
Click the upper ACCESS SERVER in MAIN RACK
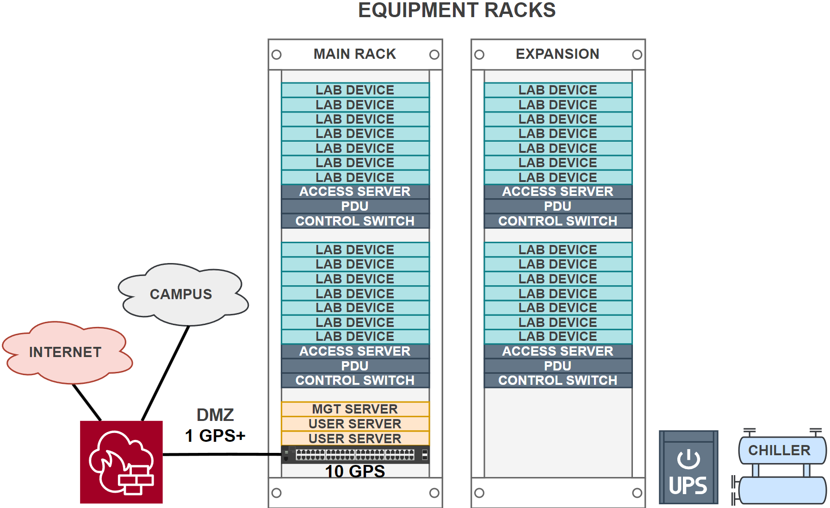click(355, 191)
